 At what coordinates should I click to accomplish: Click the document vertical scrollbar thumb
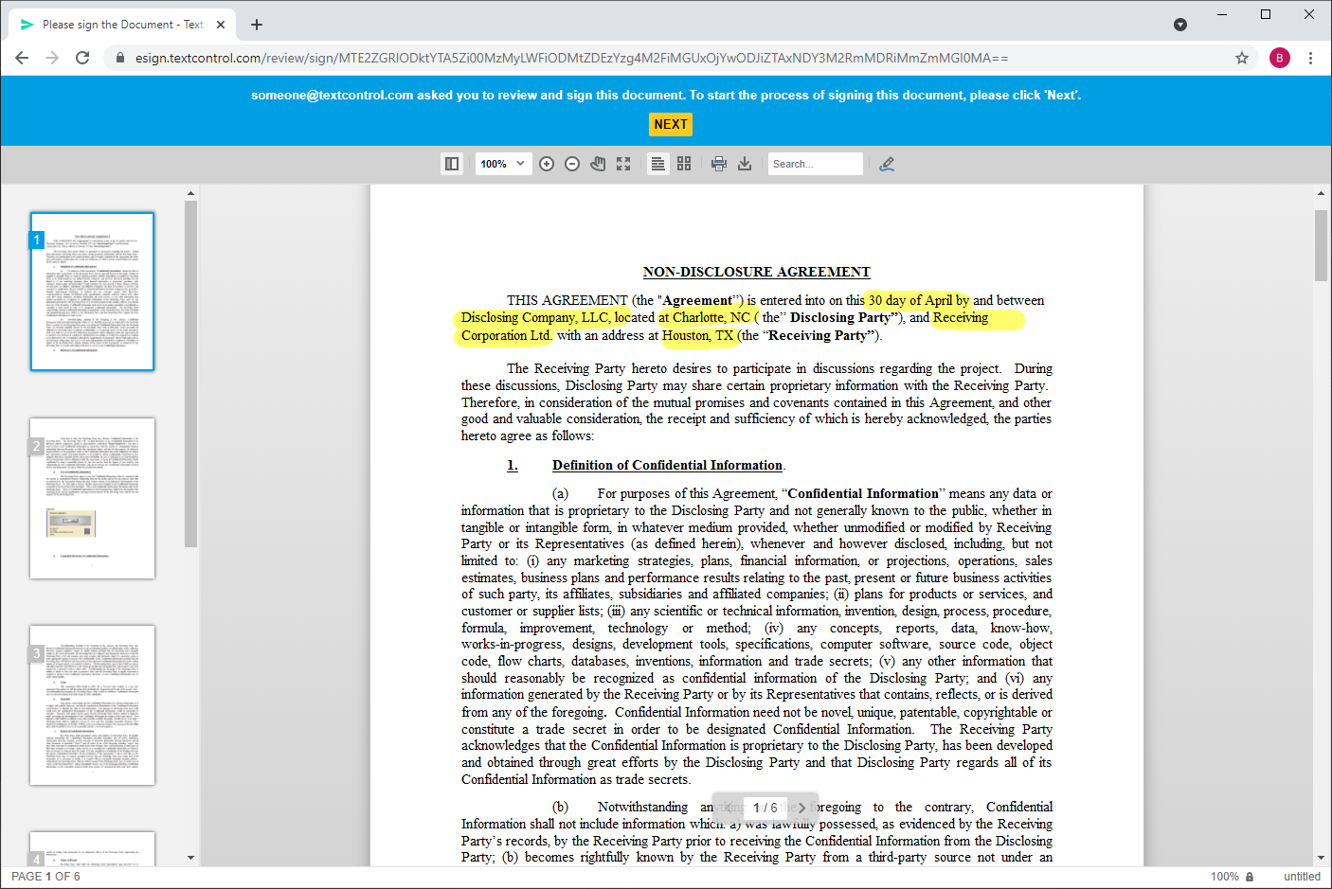click(x=1321, y=246)
